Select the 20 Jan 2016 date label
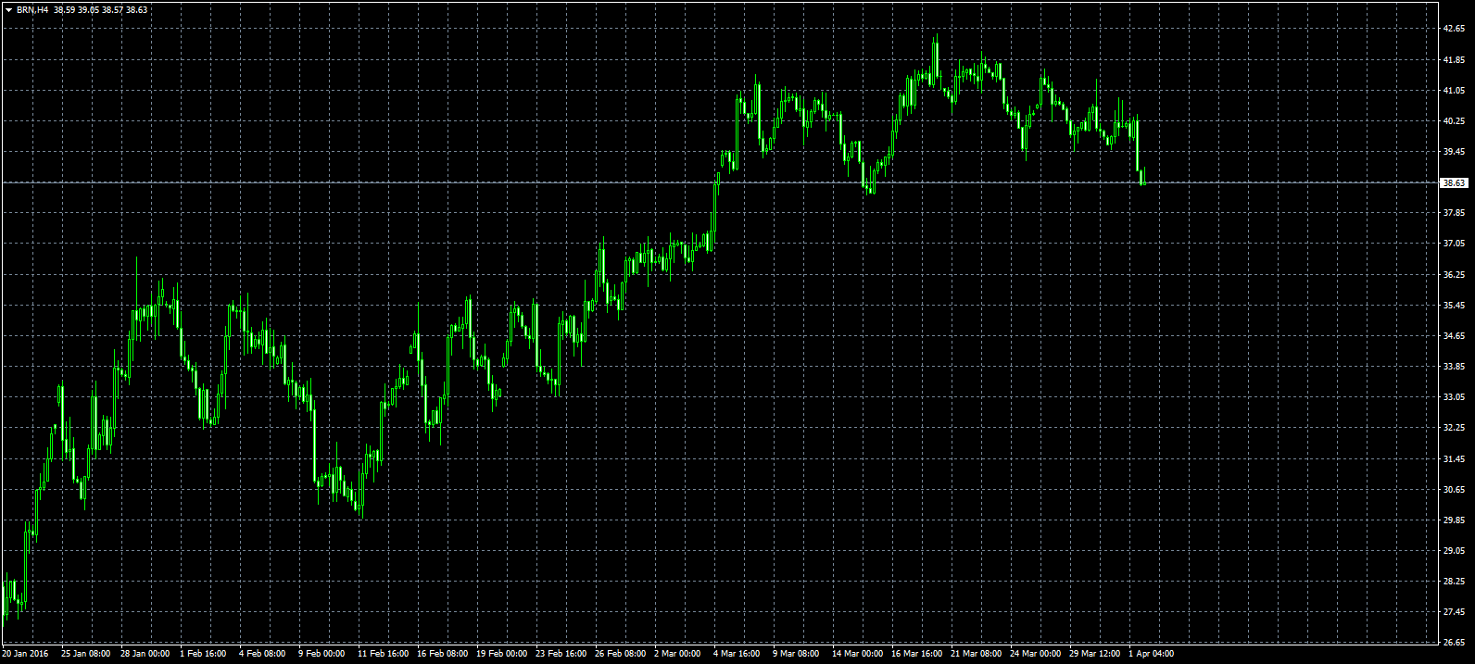 click(25, 654)
